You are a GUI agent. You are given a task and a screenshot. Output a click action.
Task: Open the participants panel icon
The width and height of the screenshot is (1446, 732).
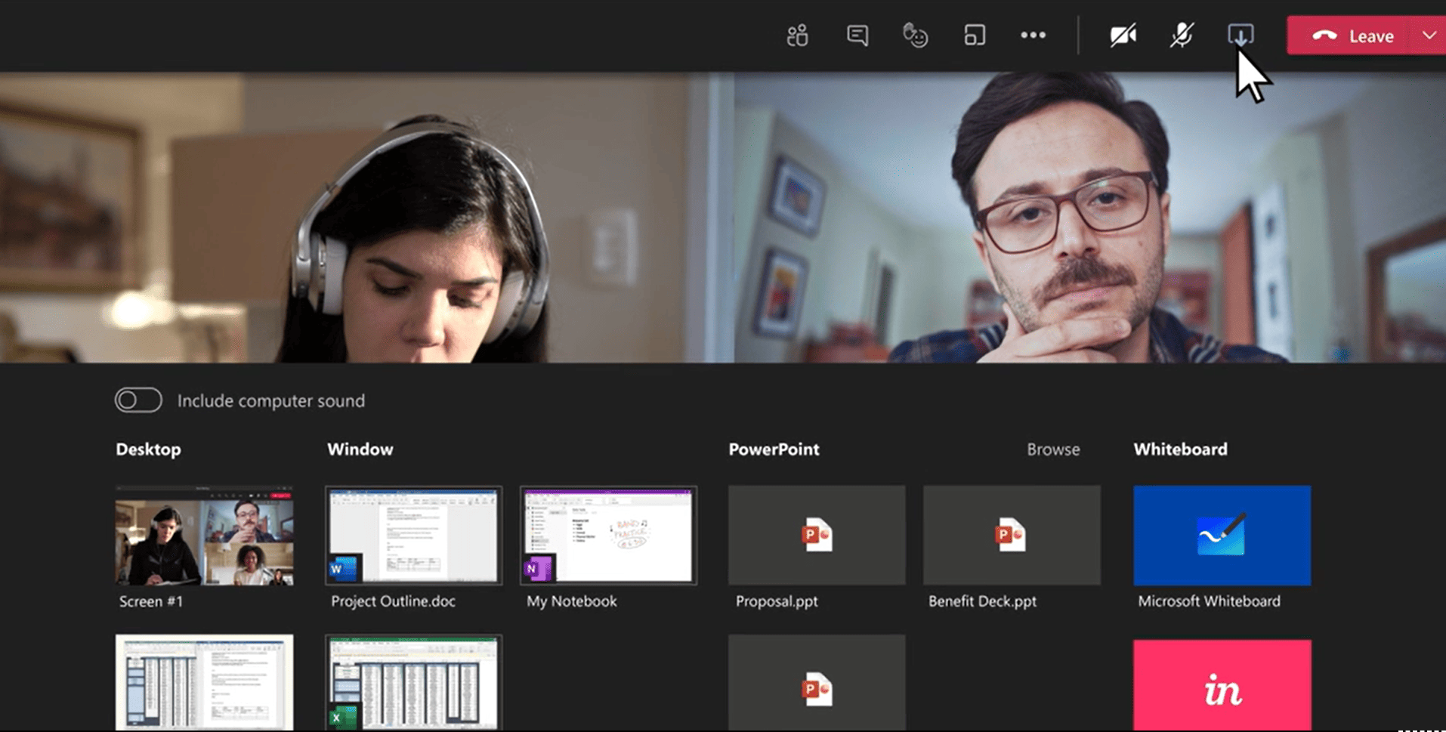[797, 36]
